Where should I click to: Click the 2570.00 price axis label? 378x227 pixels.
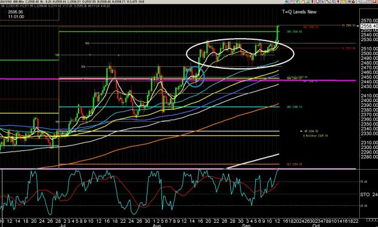tap(369, 21)
